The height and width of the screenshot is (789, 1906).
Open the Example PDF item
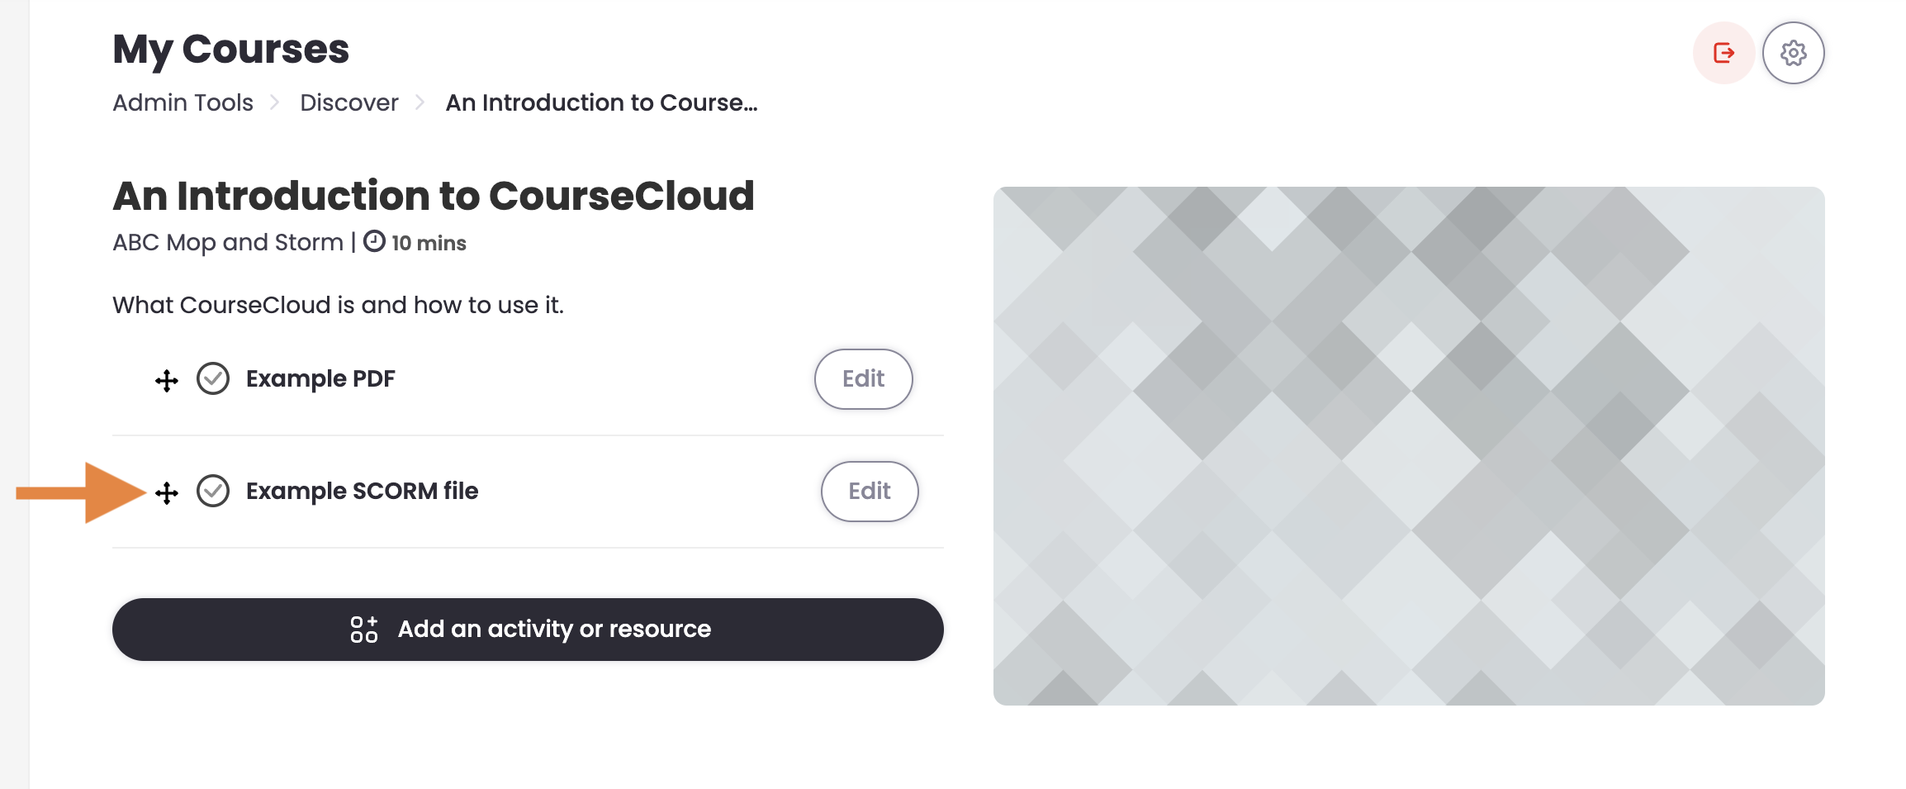click(x=320, y=378)
